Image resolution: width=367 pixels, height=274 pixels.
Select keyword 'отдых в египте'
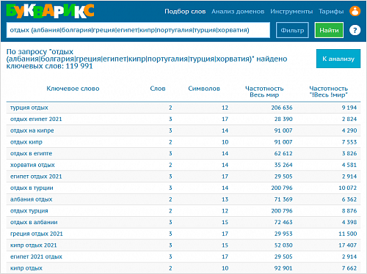31,154
